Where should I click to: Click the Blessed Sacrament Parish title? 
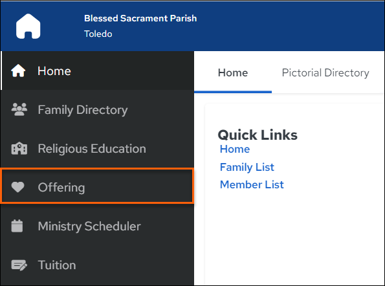[140, 18]
